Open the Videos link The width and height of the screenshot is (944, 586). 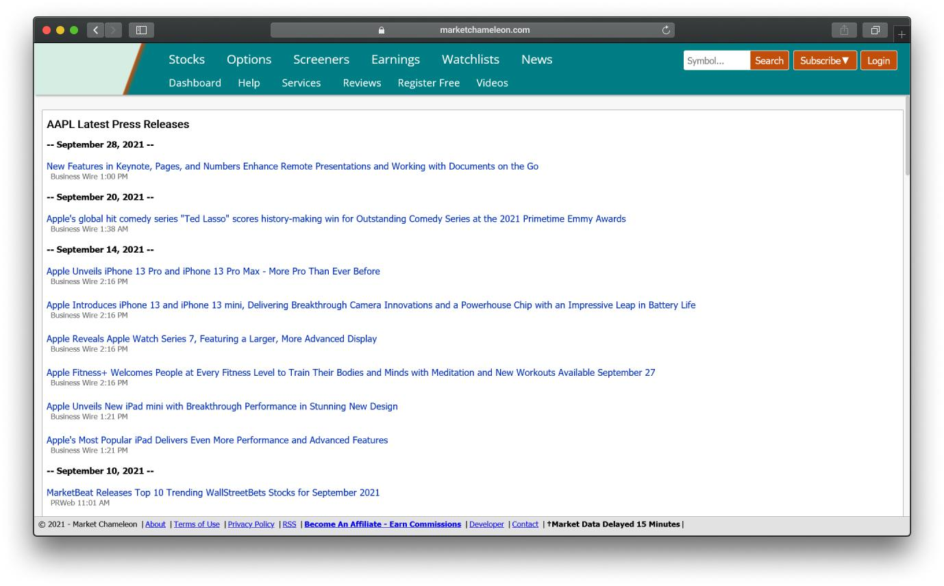pos(492,83)
